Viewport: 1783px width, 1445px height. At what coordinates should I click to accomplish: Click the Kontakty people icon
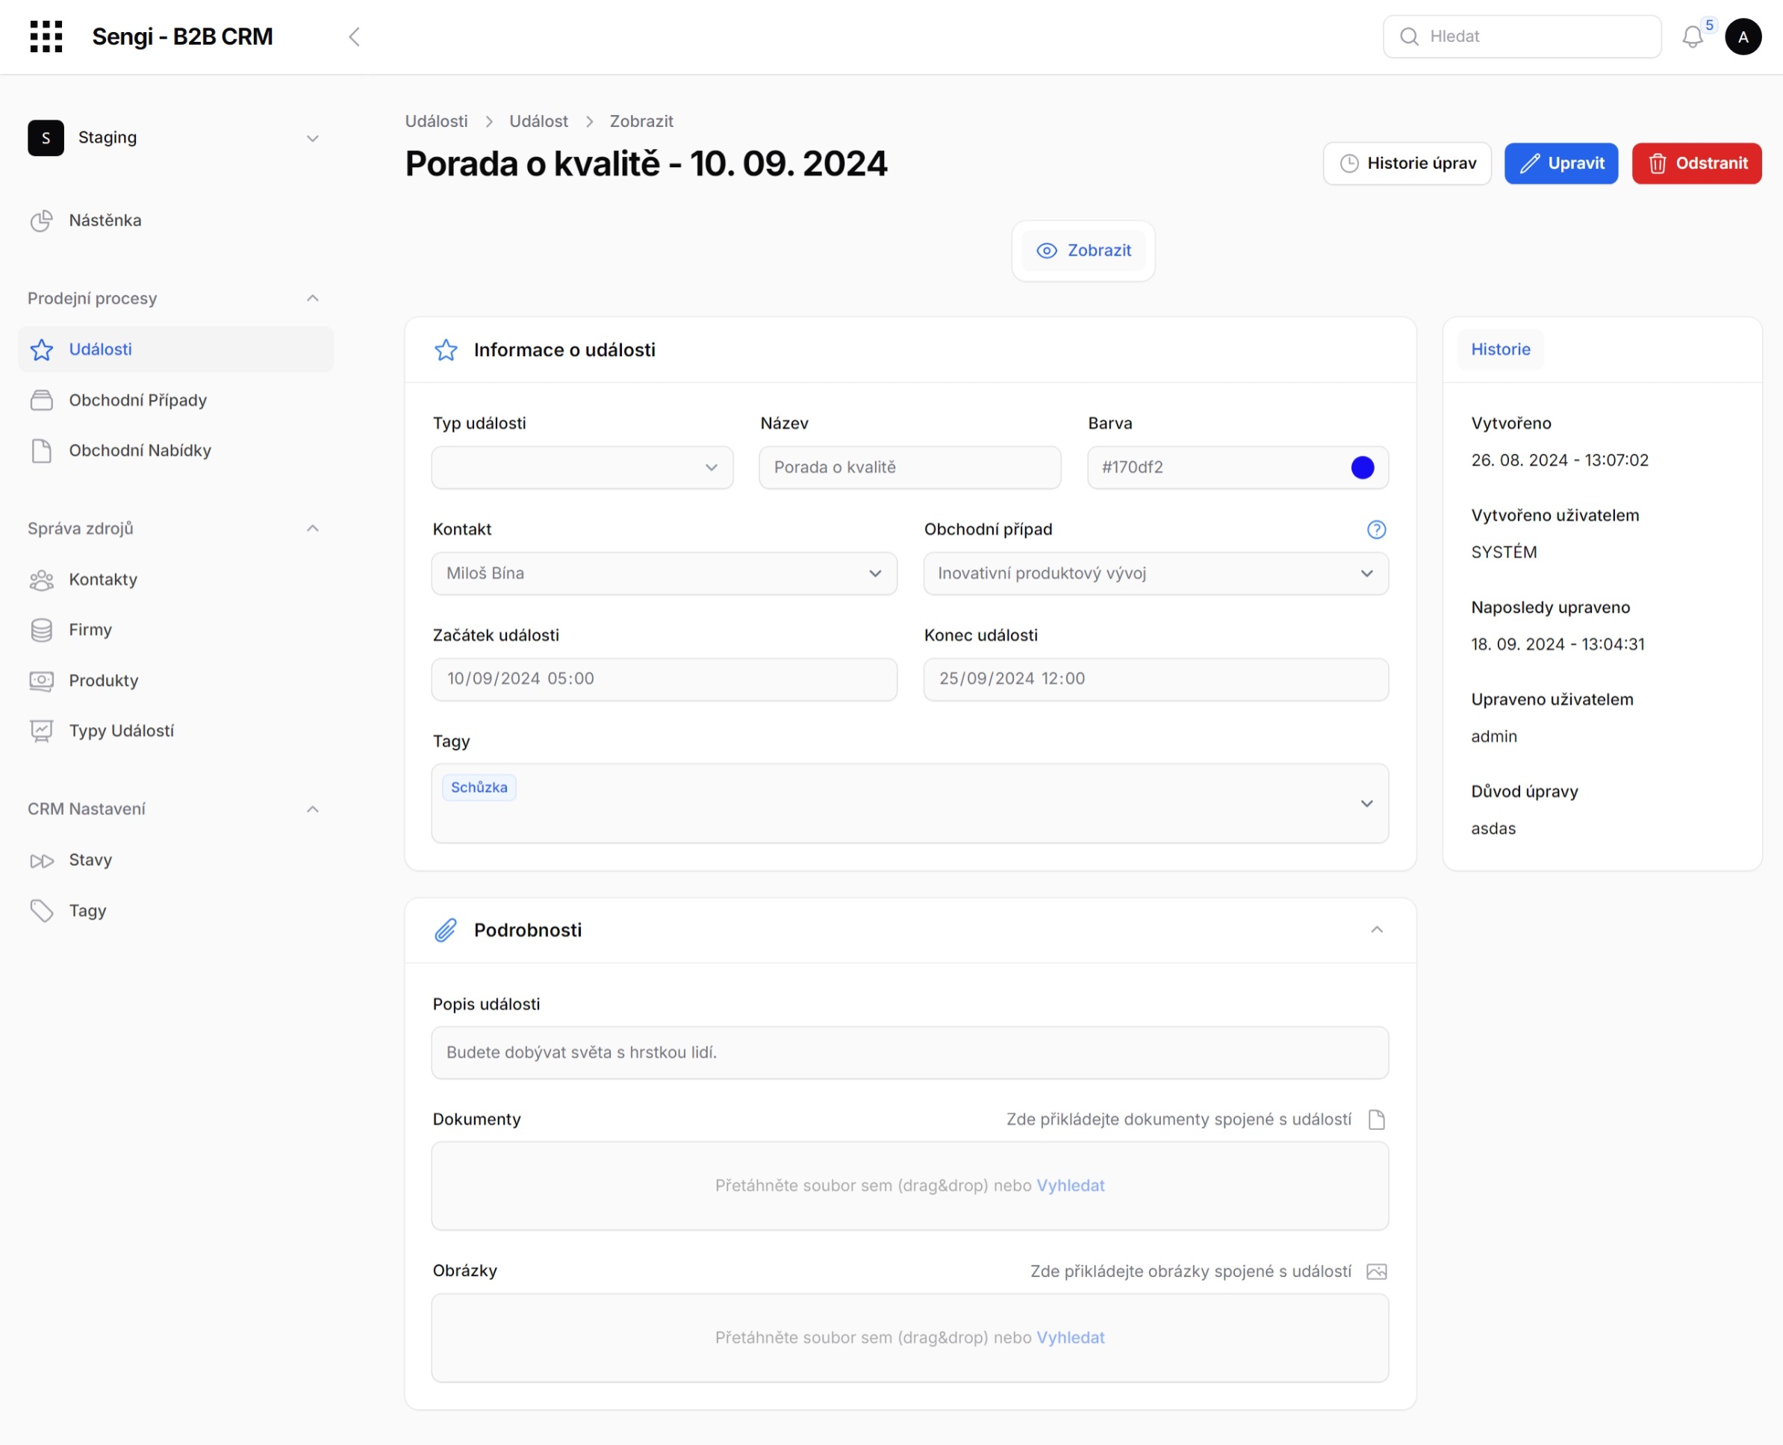point(42,579)
